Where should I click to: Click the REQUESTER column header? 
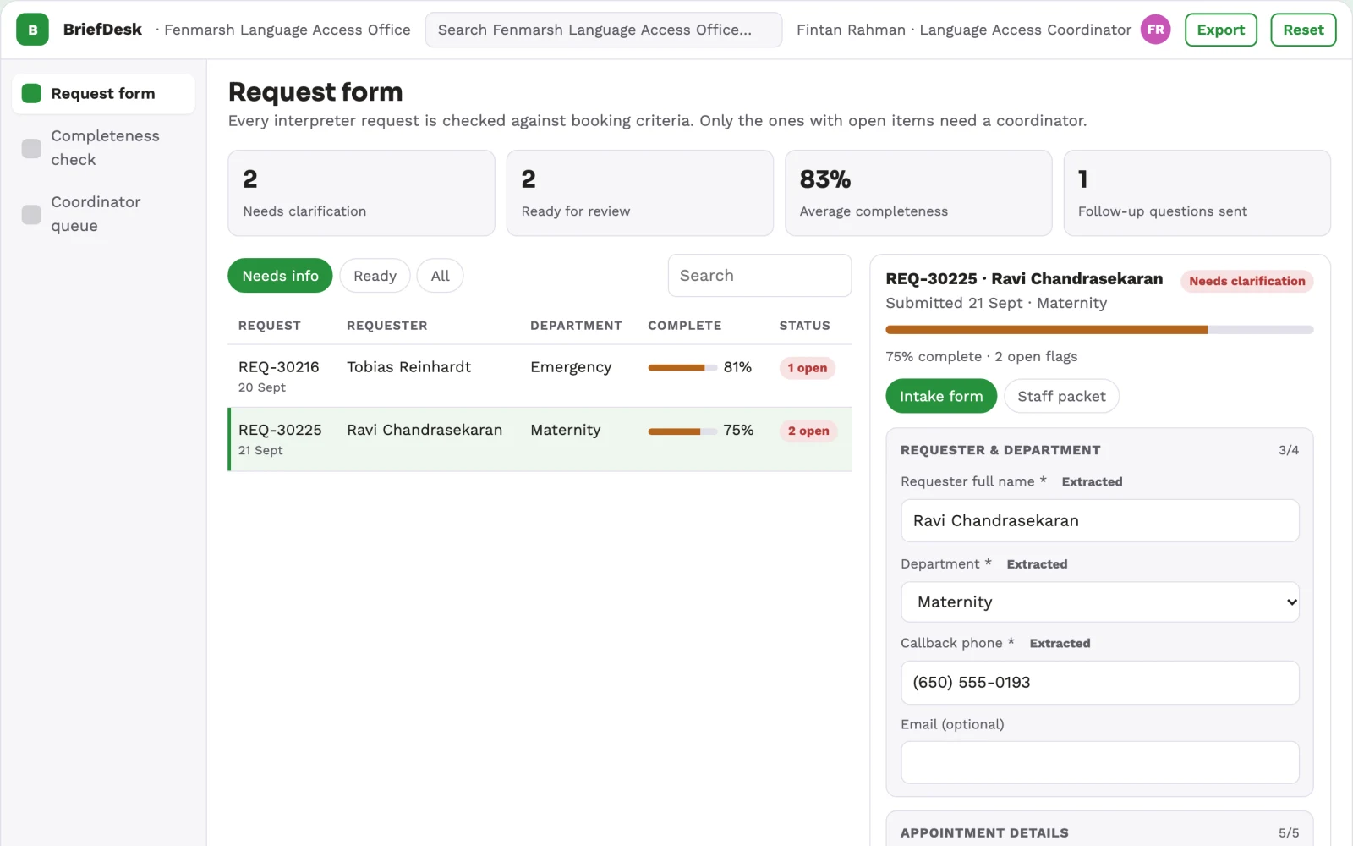pyautogui.click(x=387, y=326)
